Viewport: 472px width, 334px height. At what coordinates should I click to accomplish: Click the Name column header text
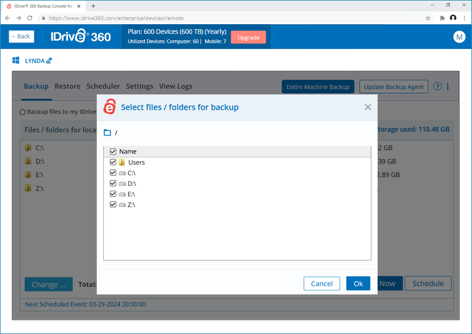(127, 152)
